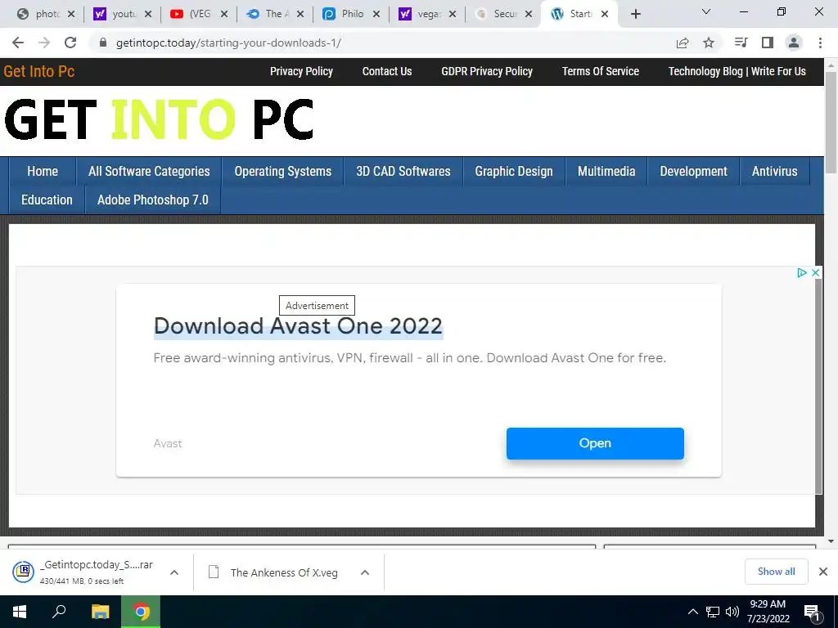Open Education category
Viewport: 838px width, 628px height.
[47, 200]
